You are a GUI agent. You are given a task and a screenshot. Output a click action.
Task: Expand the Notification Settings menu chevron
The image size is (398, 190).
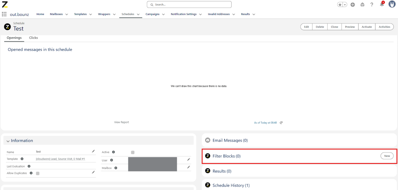click(x=201, y=14)
